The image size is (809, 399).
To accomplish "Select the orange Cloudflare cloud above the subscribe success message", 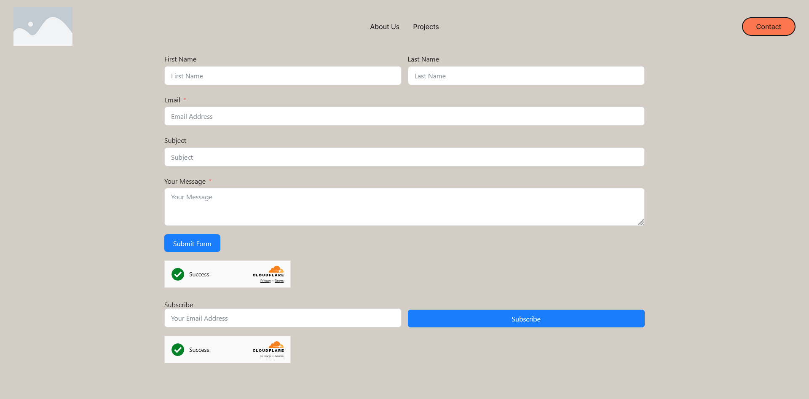I will pyautogui.click(x=276, y=345).
